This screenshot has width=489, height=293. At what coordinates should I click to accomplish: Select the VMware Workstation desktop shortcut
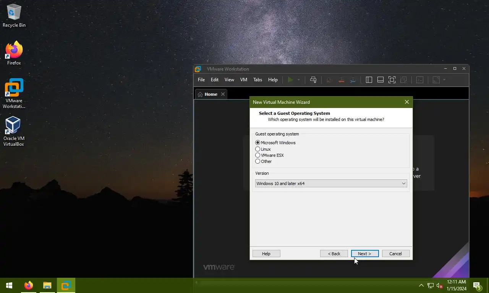(x=14, y=93)
